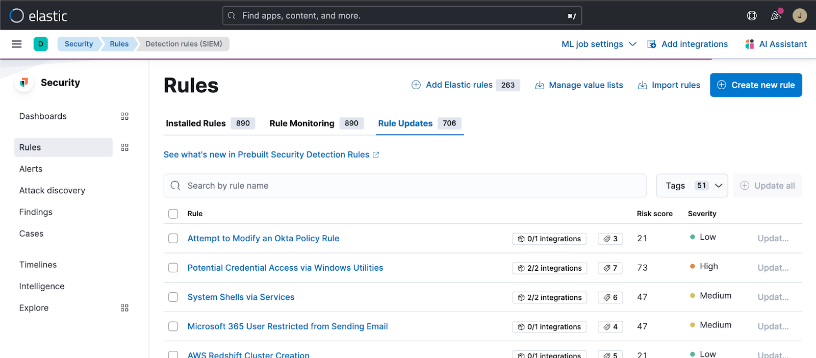
Task: Open the hamburger navigation menu
Action: pos(17,44)
